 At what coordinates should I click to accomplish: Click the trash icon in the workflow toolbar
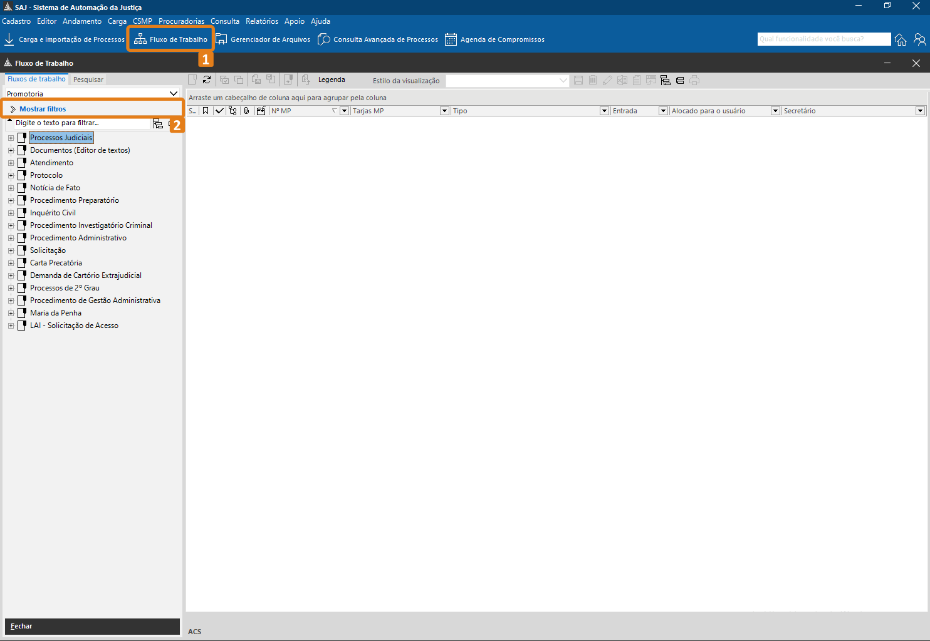pyautogui.click(x=593, y=80)
